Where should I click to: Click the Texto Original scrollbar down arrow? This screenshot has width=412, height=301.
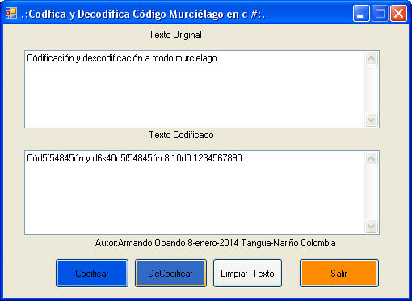(x=372, y=119)
